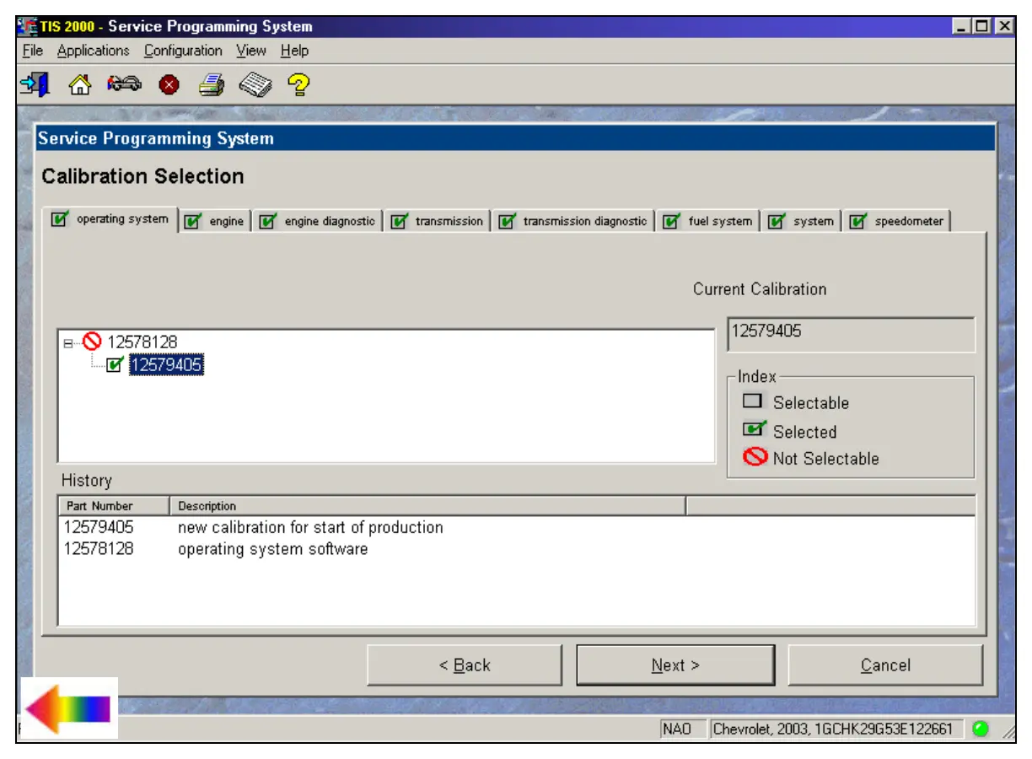Go to the home icon
Image resolution: width=1032 pixels, height=759 pixels.
tap(79, 84)
